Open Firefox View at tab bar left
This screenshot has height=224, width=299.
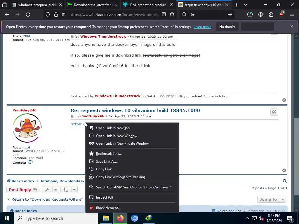coord(5,5)
